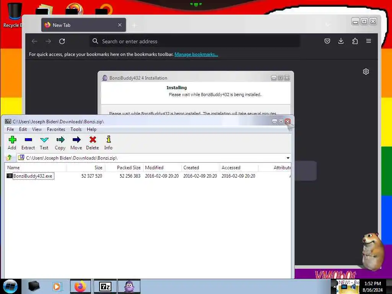Click the Firefox search or address bar
This screenshot has width=392, height=294.
tap(195, 41)
